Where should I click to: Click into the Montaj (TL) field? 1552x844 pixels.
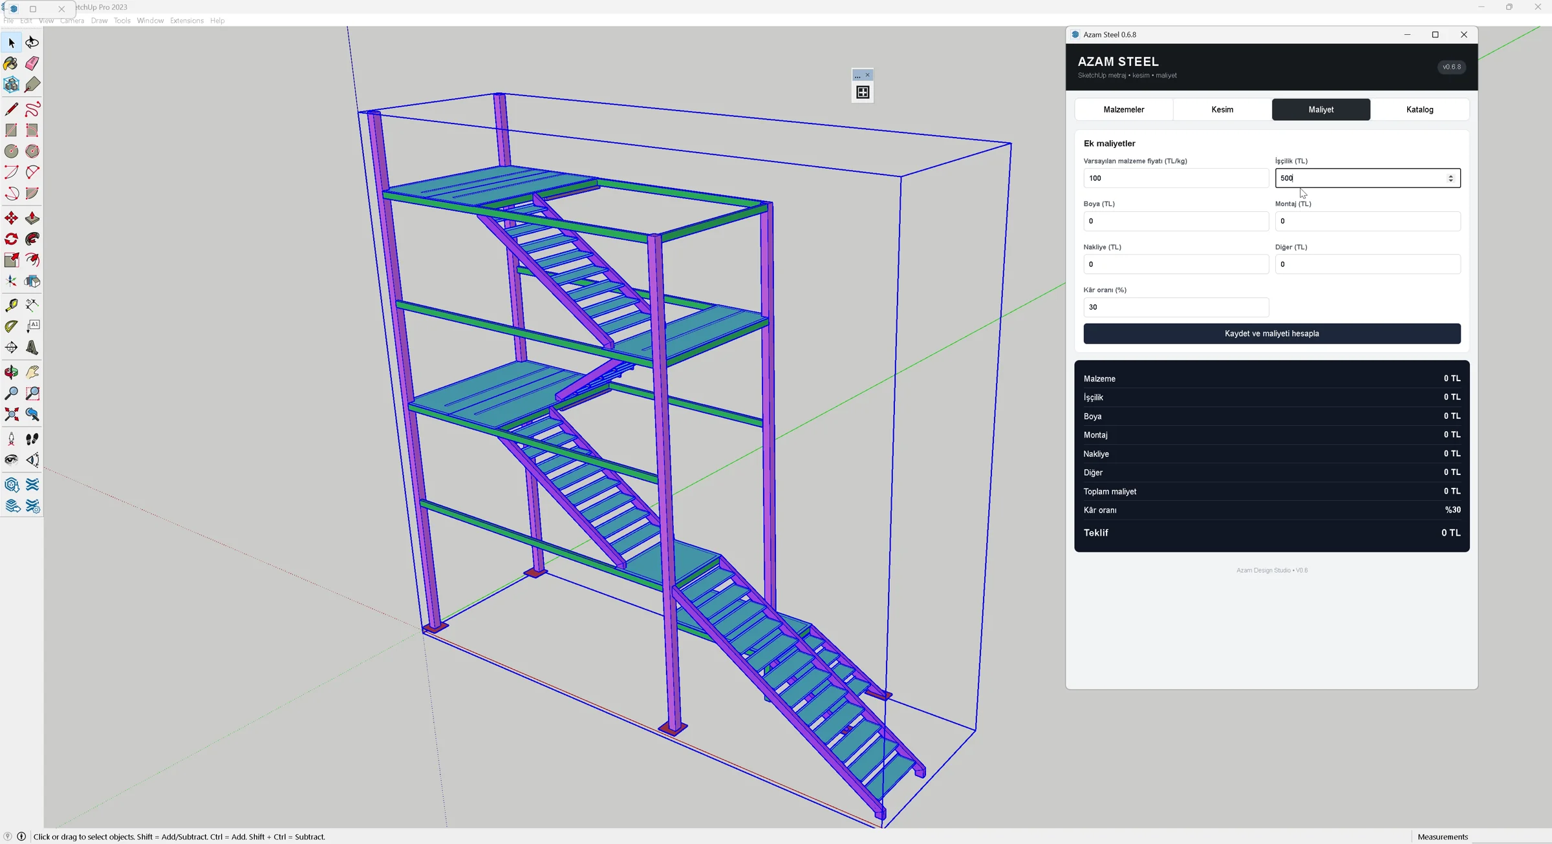1368,221
